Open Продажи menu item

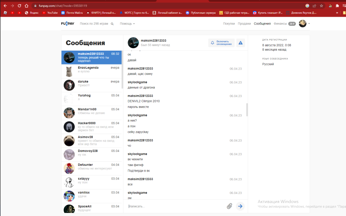pos(244,23)
